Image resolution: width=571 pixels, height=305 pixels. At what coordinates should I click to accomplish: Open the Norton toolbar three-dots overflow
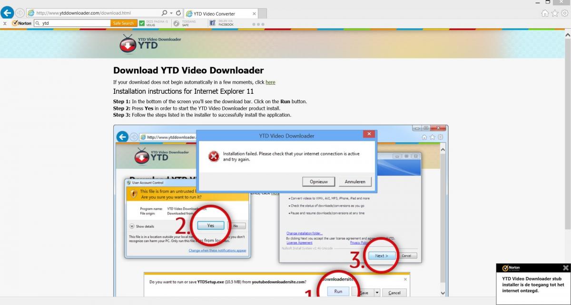coord(257,24)
